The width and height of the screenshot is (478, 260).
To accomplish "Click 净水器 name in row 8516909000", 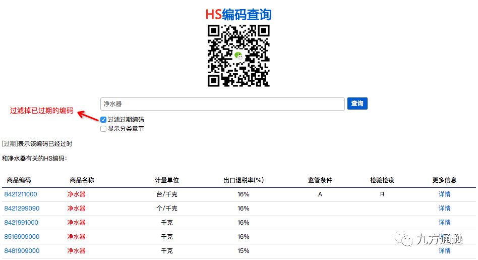I will click(x=76, y=236).
